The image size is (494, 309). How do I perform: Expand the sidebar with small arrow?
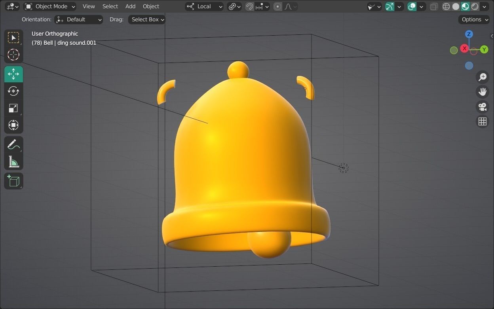[492, 36]
